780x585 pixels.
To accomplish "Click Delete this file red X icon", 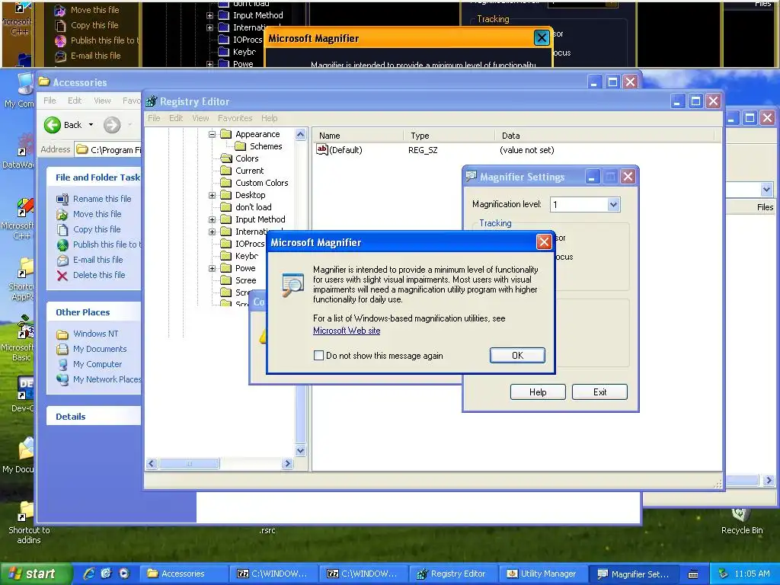I will pos(62,276).
